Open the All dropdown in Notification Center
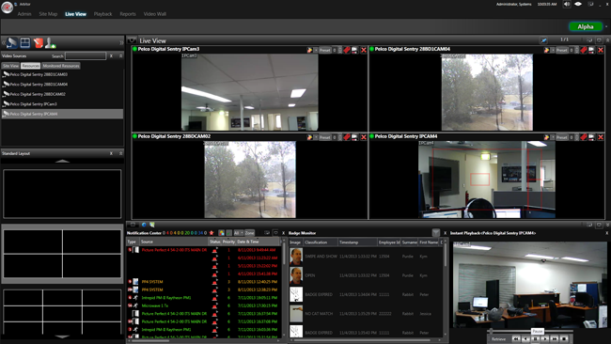The image size is (611, 344). point(238,233)
